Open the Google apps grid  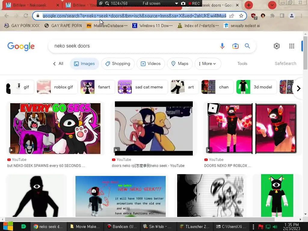pos(292,46)
